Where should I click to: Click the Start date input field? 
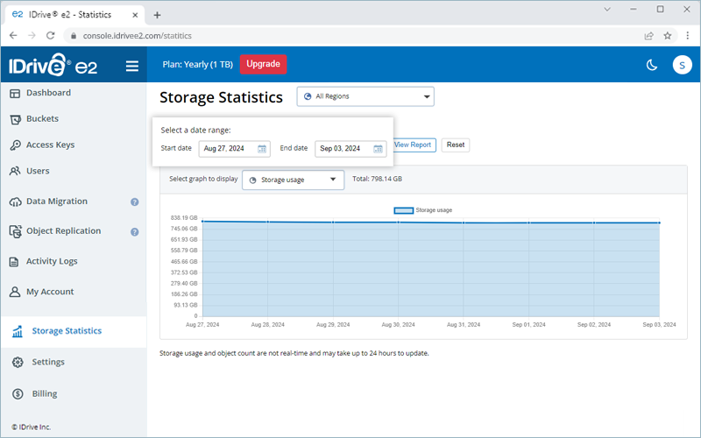pos(226,149)
